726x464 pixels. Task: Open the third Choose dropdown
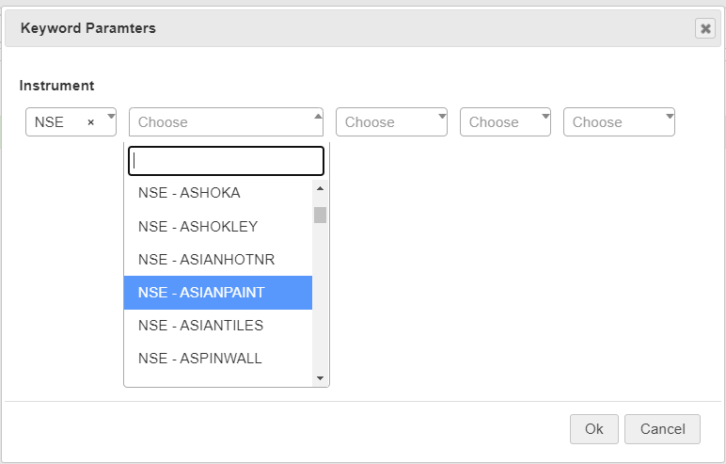click(392, 122)
